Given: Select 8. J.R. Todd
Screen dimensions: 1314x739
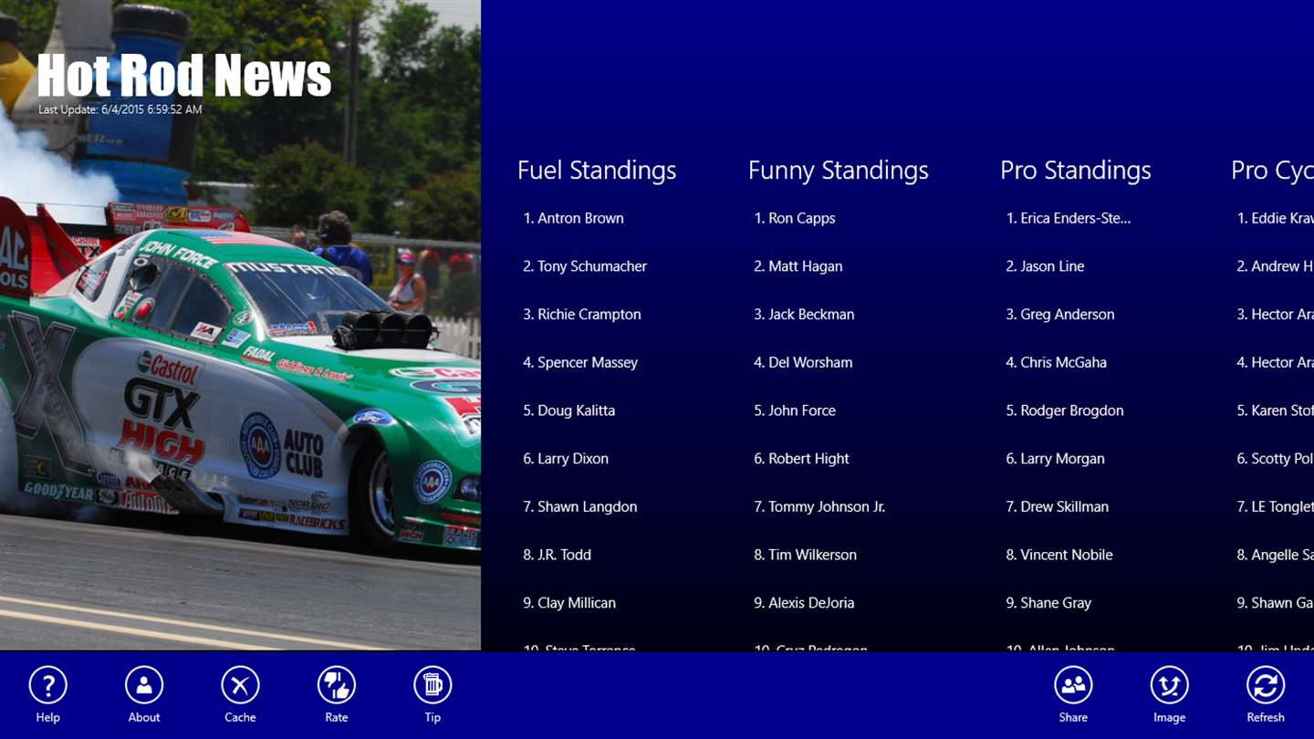Looking at the screenshot, I should click(557, 555).
